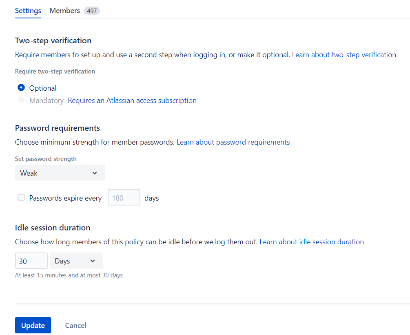This screenshot has height=335, width=410.
Task: Click the 497 members count badge
Action: pos(92,11)
